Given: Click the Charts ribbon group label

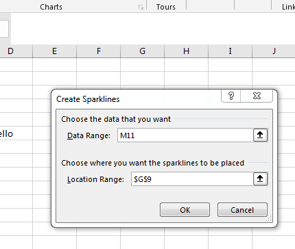Looking at the screenshot, I should pos(51,7).
